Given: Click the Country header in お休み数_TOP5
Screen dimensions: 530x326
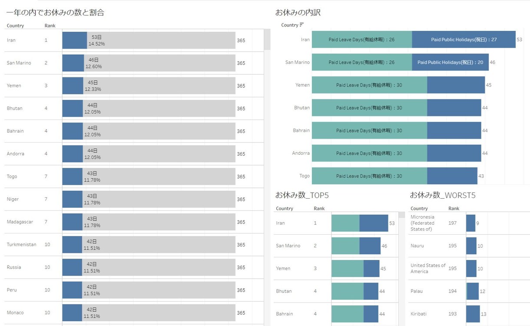Looking at the screenshot, I should click(285, 209).
